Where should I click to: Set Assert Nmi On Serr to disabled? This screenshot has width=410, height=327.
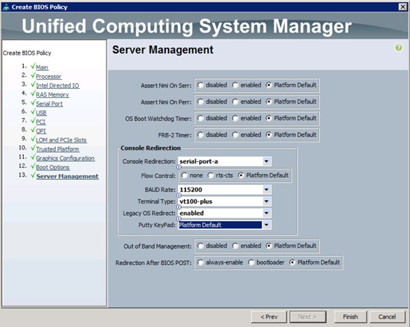tap(200, 85)
